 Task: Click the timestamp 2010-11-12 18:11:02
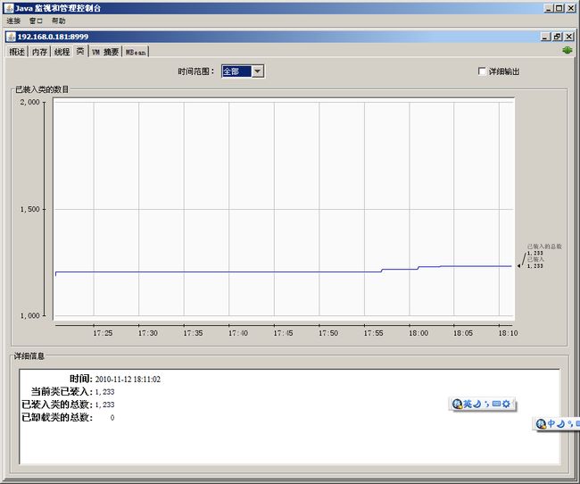point(128,380)
